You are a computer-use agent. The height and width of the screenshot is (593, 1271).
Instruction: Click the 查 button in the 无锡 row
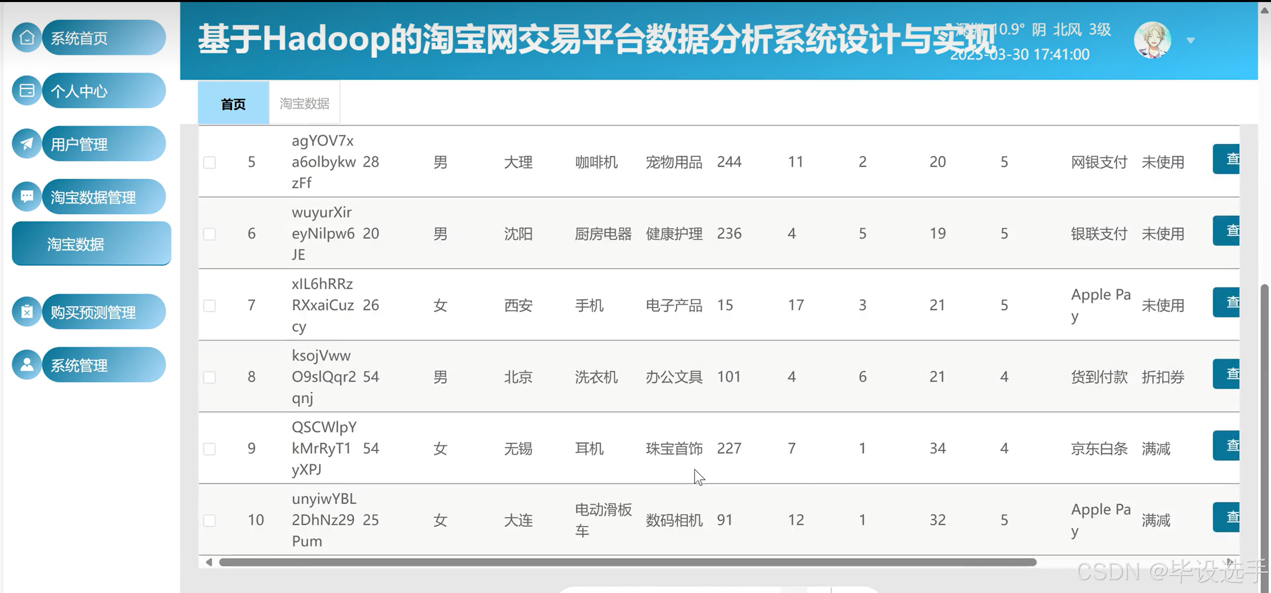[x=1226, y=445]
